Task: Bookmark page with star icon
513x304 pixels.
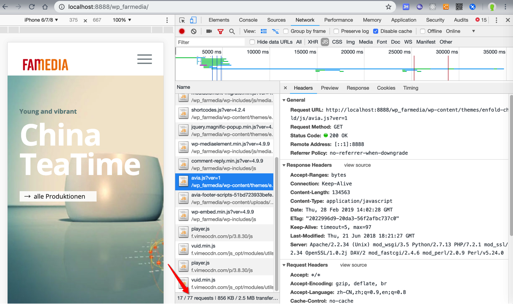Action: tap(388, 7)
